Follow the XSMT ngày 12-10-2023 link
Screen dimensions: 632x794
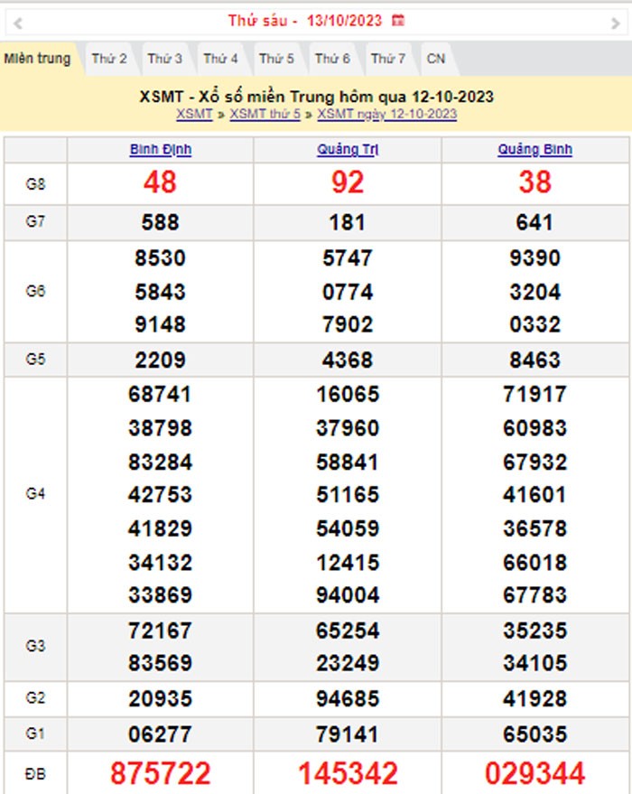(x=386, y=114)
